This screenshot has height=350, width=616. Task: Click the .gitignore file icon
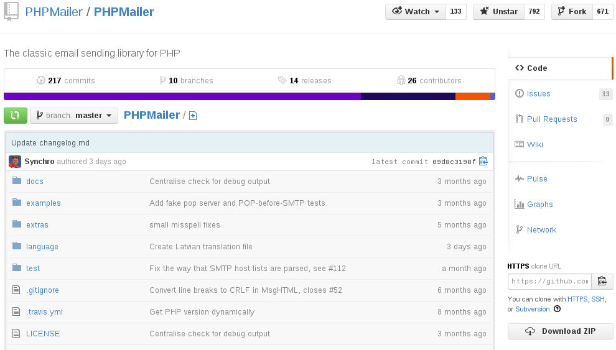[16, 290]
